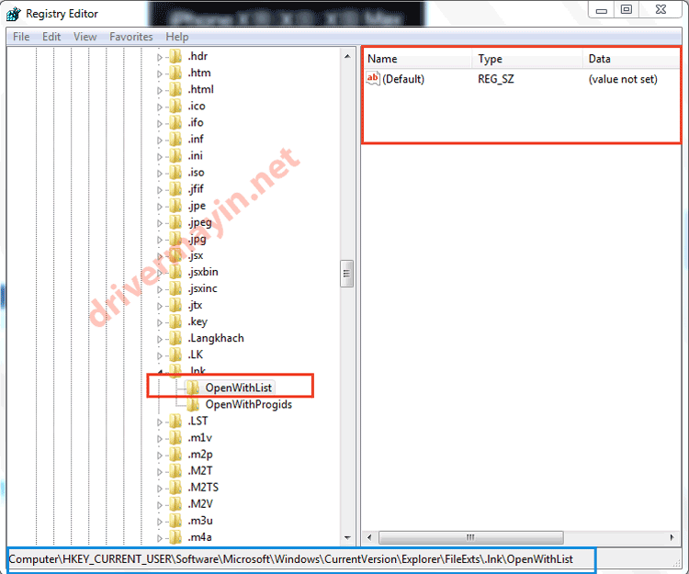Click the tree pane scroll down arrow
This screenshot has width=689, height=574.
click(347, 538)
